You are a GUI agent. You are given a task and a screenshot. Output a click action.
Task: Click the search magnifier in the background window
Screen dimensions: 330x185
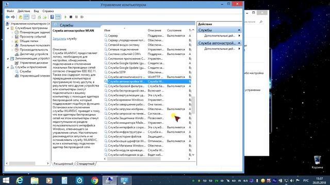click(261, 22)
